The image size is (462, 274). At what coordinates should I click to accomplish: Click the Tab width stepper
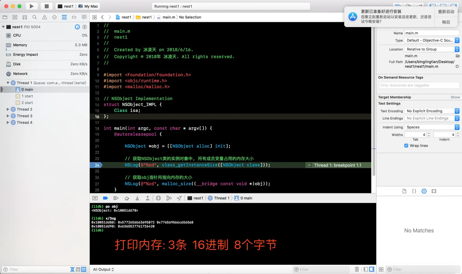click(429, 135)
